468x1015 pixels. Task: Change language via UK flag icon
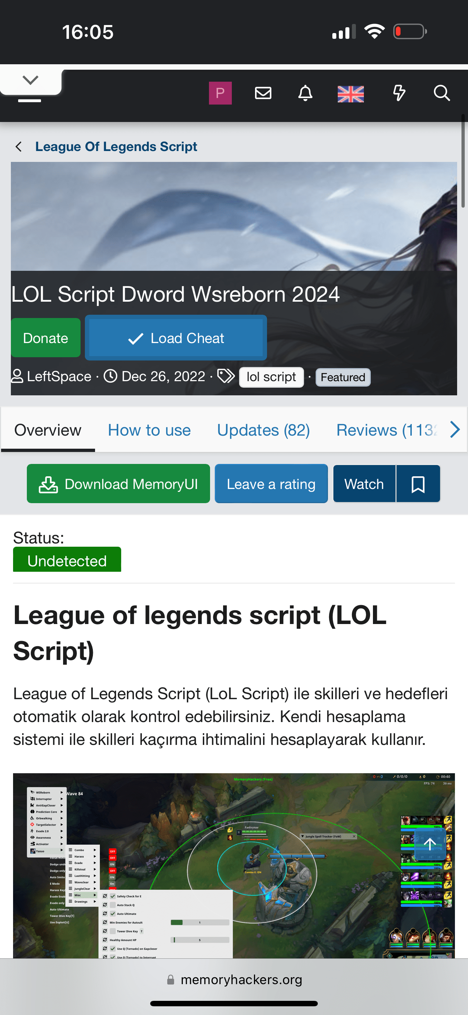[350, 94]
